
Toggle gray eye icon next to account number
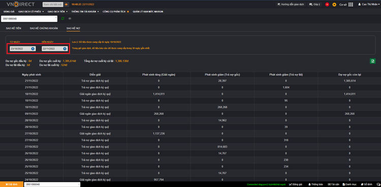pos(70,18)
